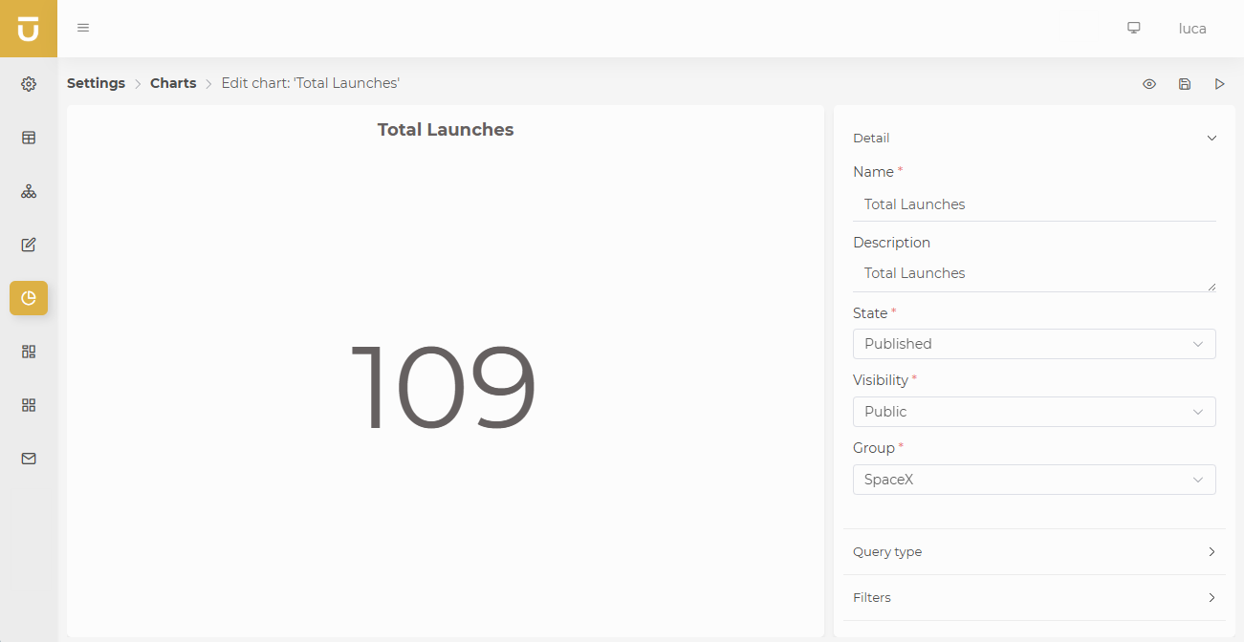Open the dashboard layout sidebar icon
The height and width of the screenshot is (642, 1244).
(29, 352)
